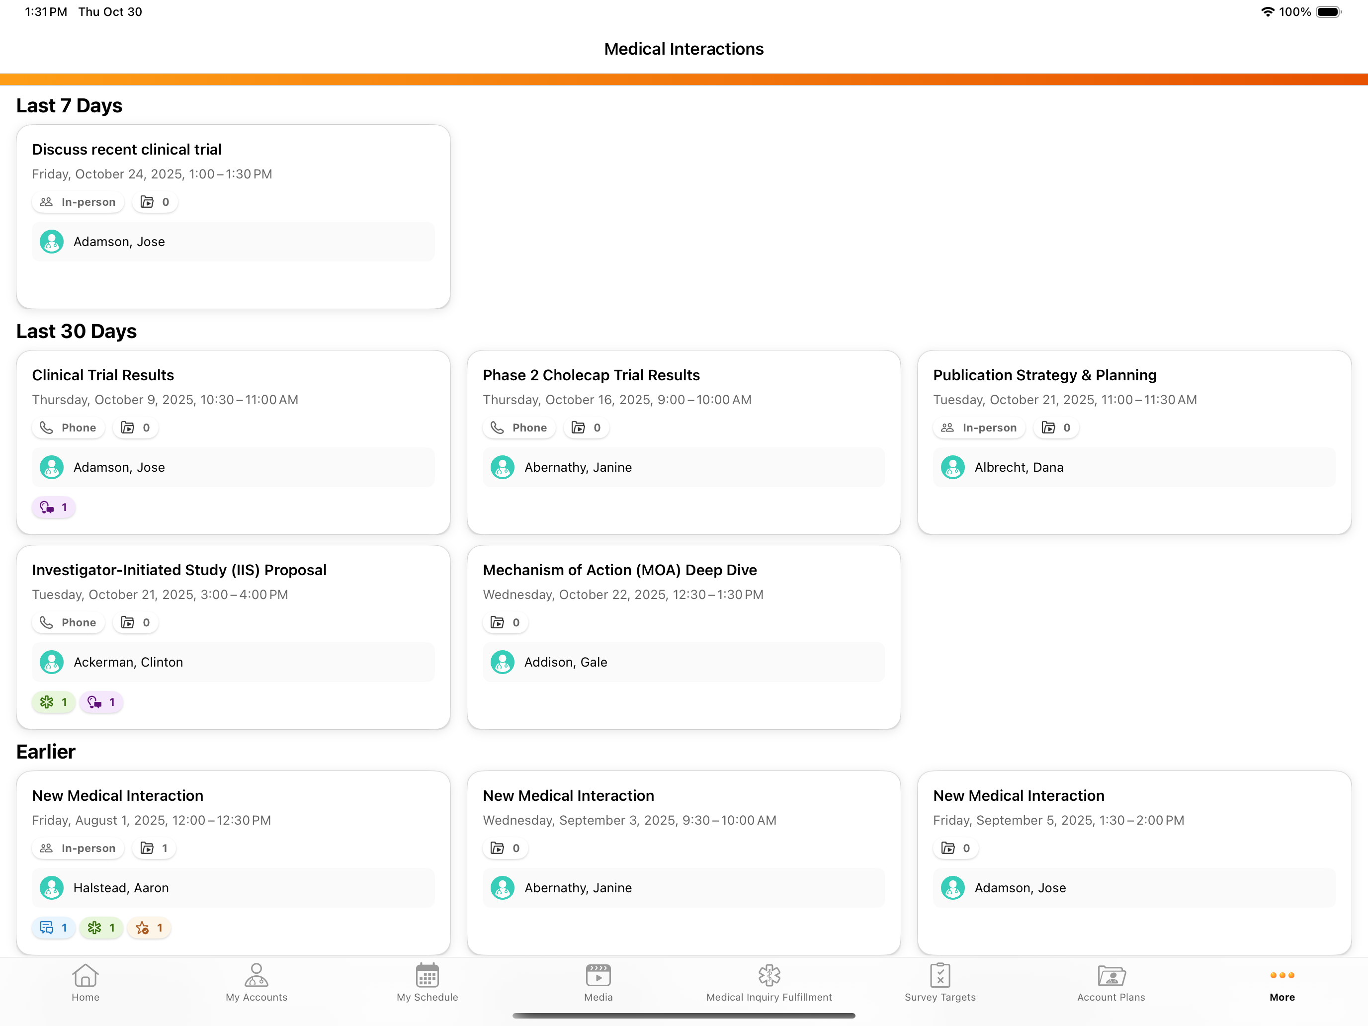1368x1026 pixels.
Task: Tap orange star badge on Halstead interaction
Action: click(149, 928)
